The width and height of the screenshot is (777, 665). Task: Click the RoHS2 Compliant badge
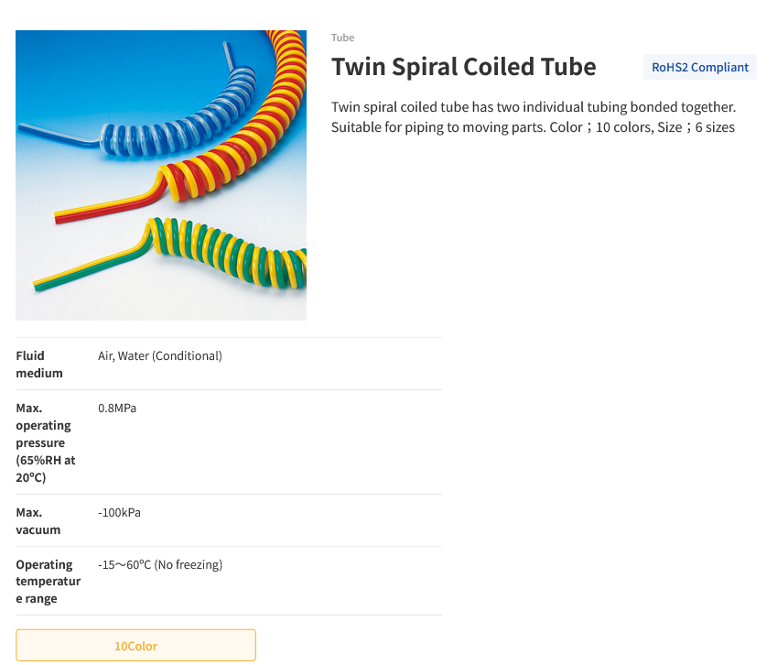coord(699,67)
